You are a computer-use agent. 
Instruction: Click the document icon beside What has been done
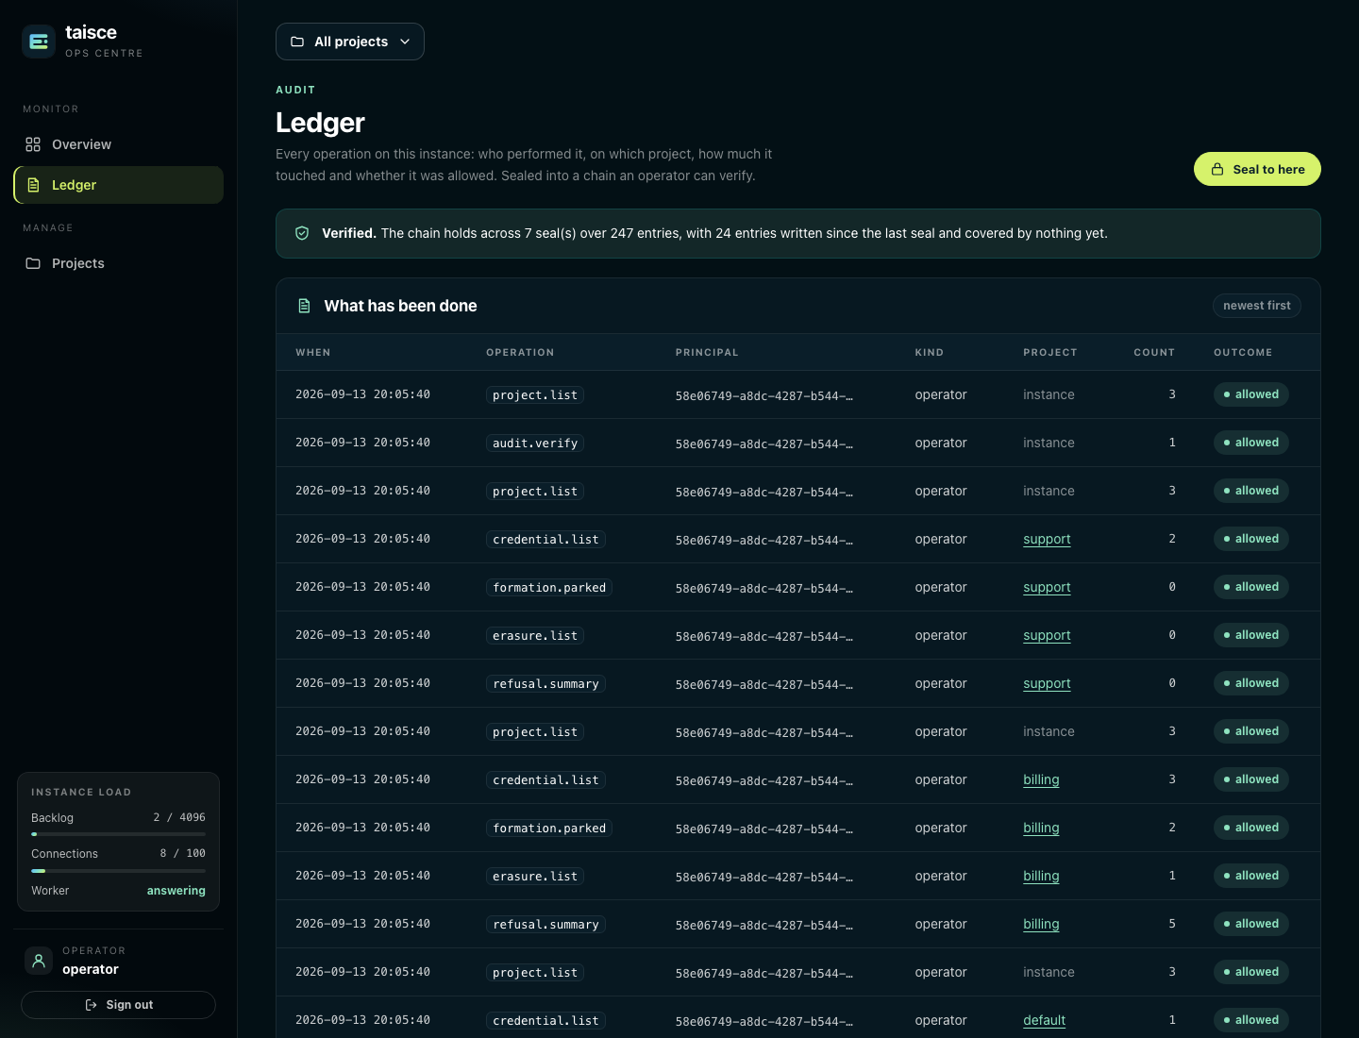point(304,306)
